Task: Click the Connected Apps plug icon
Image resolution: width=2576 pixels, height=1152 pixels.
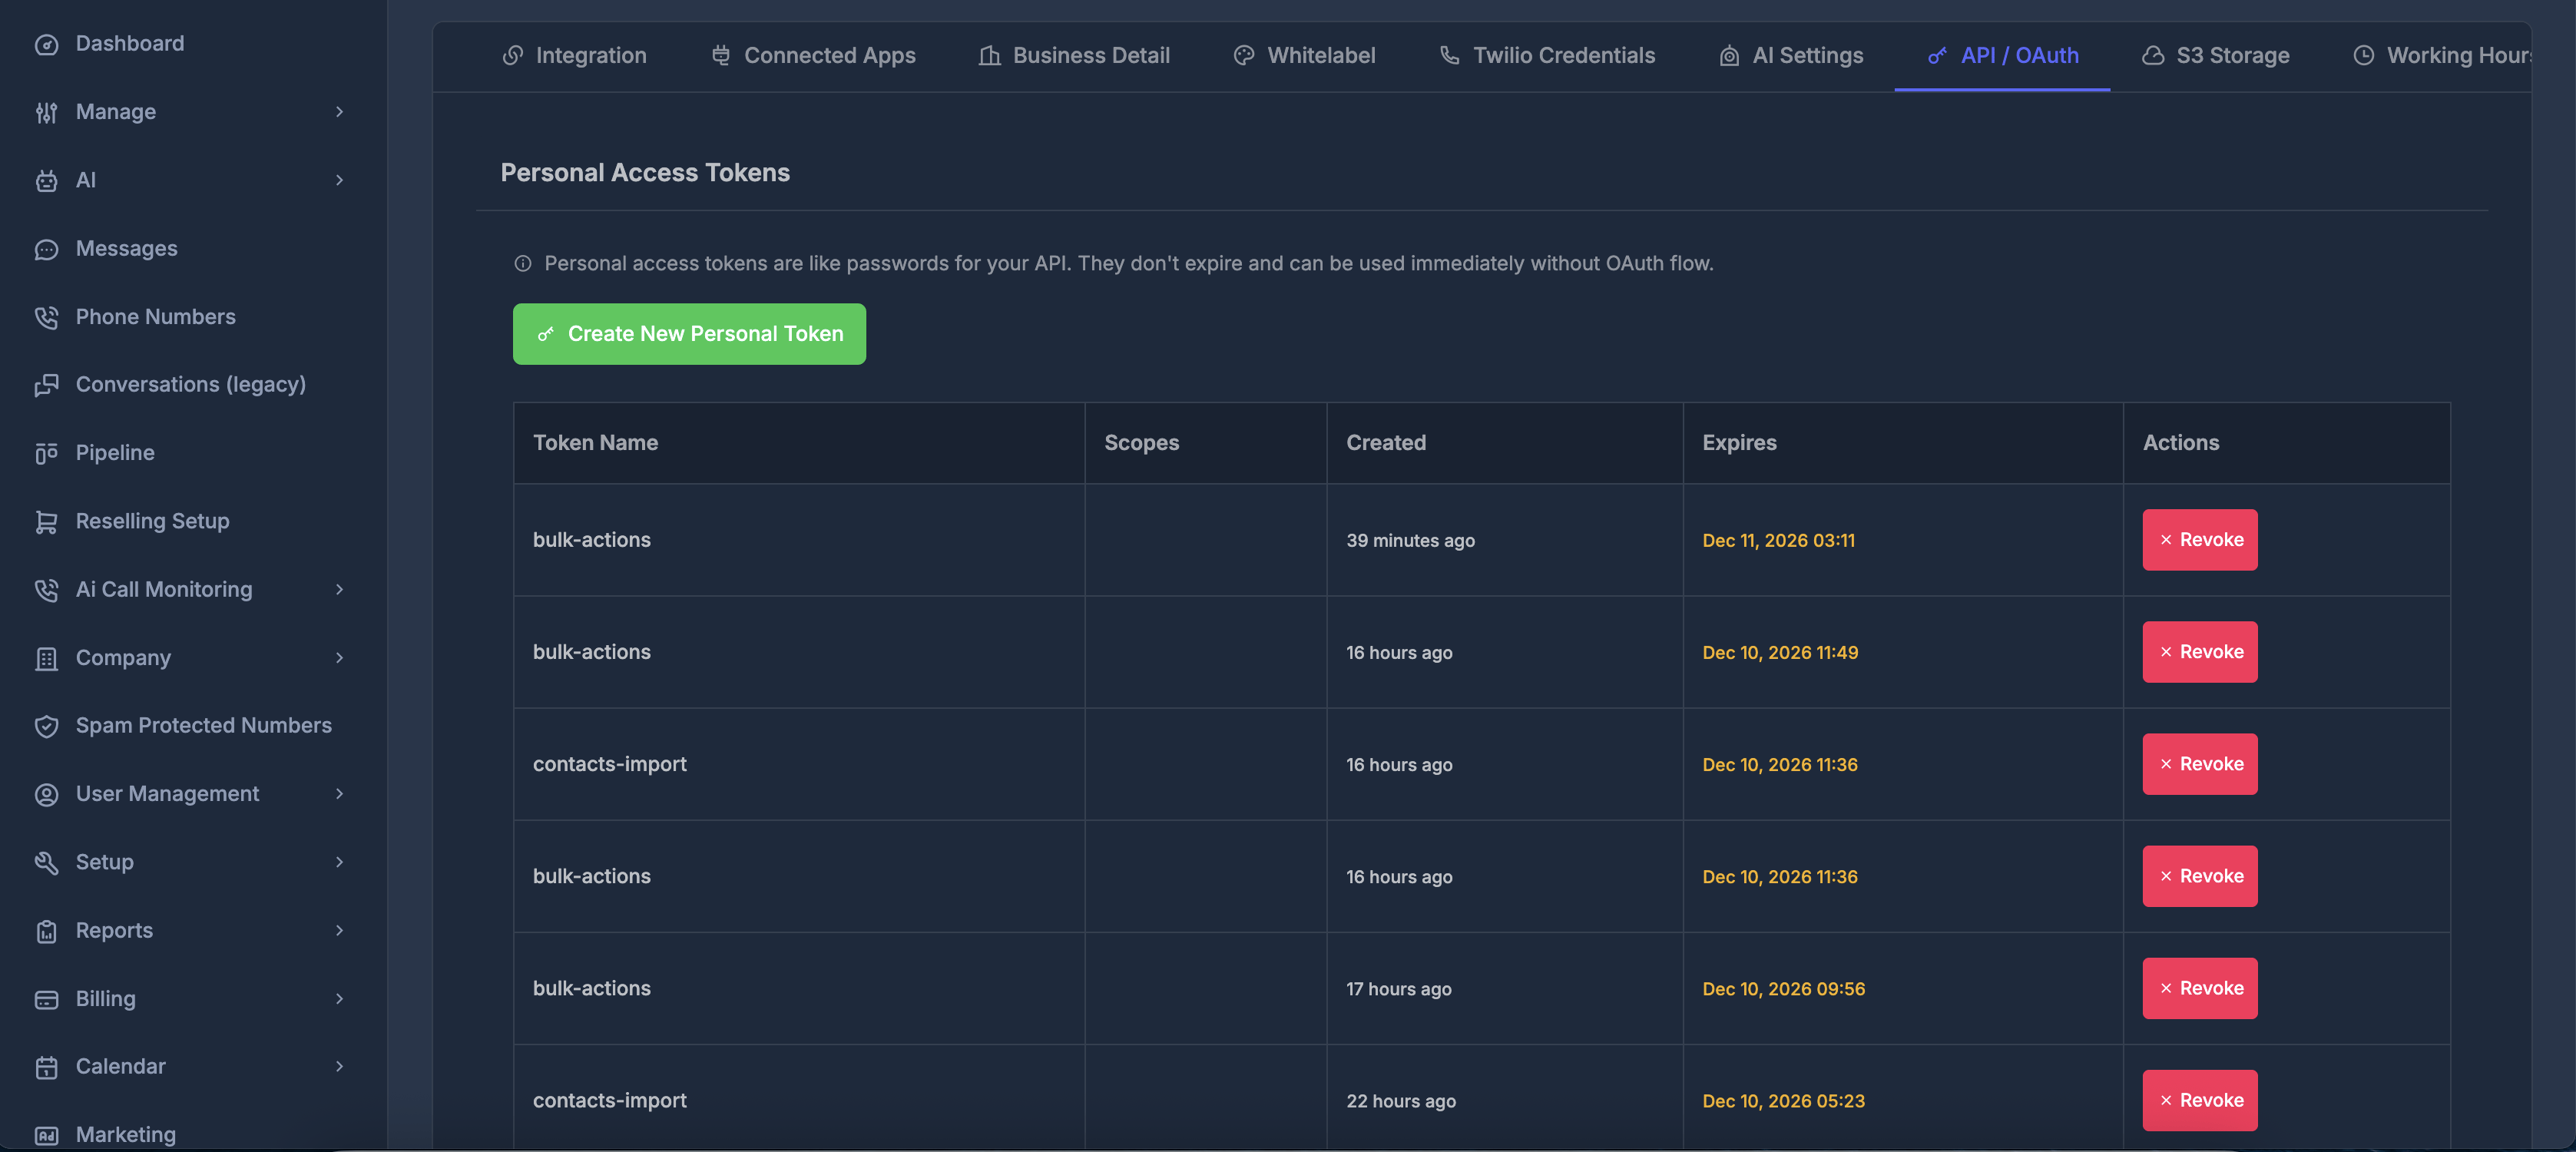Action: (721, 56)
